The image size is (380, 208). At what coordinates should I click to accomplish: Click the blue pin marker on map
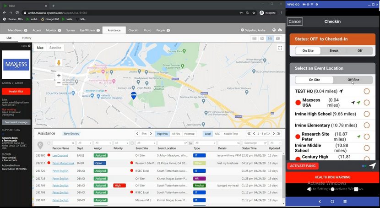[x=134, y=95]
